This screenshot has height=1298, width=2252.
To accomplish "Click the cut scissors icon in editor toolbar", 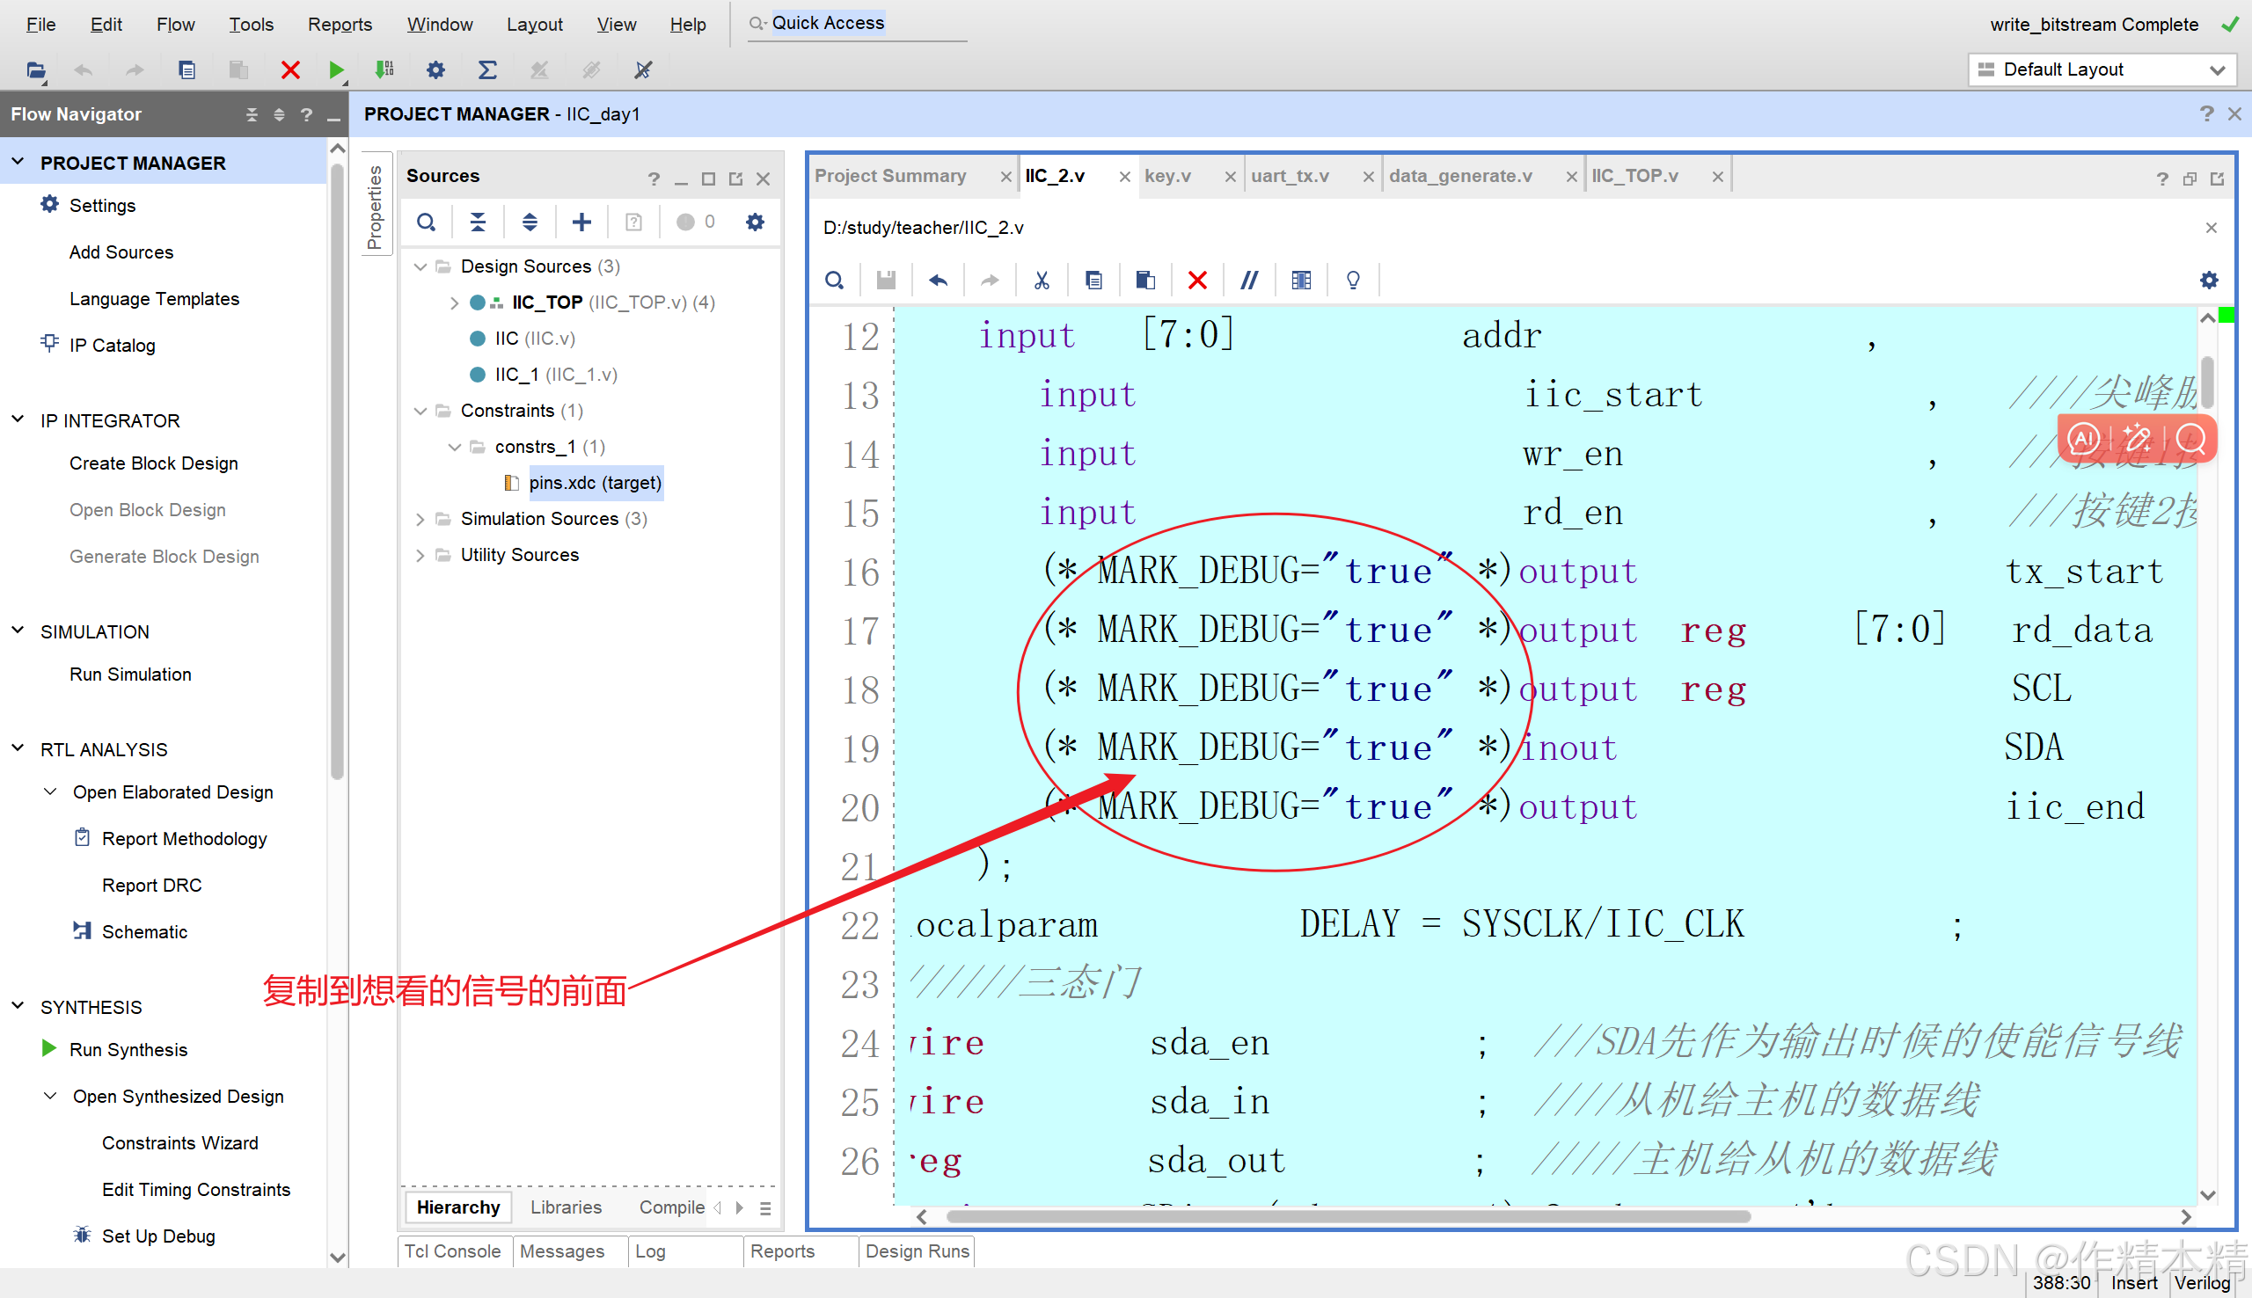I will click(1042, 281).
